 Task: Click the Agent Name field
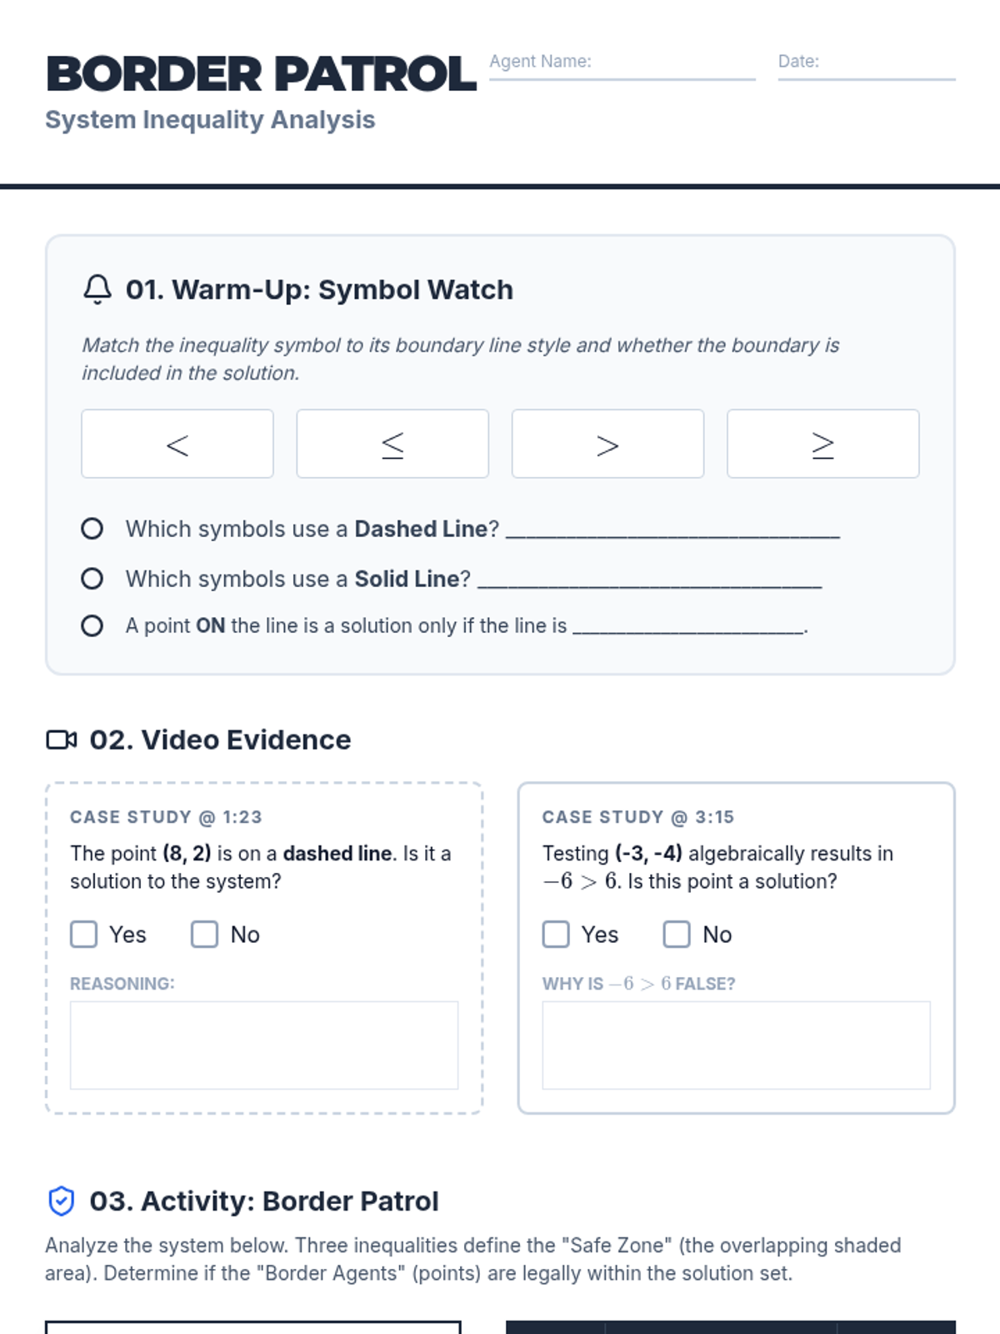pyautogui.click(x=622, y=66)
